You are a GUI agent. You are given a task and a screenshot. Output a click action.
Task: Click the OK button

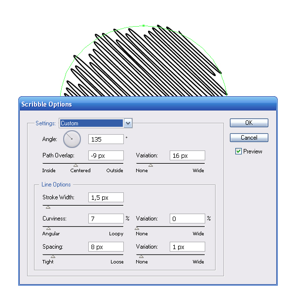click(249, 123)
